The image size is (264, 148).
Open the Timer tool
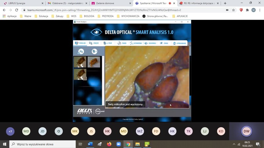point(122,43)
